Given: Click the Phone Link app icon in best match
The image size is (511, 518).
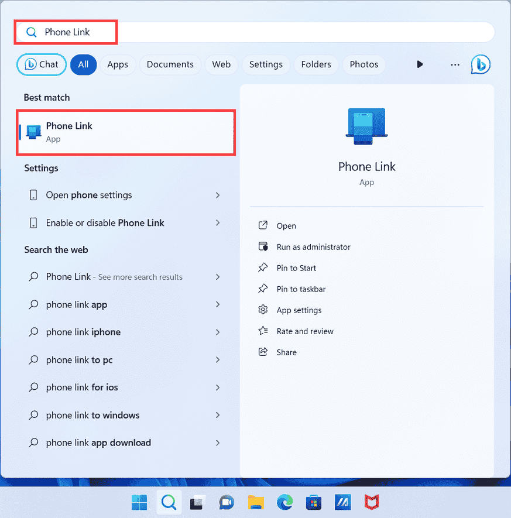Looking at the screenshot, I should [x=34, y=132].
